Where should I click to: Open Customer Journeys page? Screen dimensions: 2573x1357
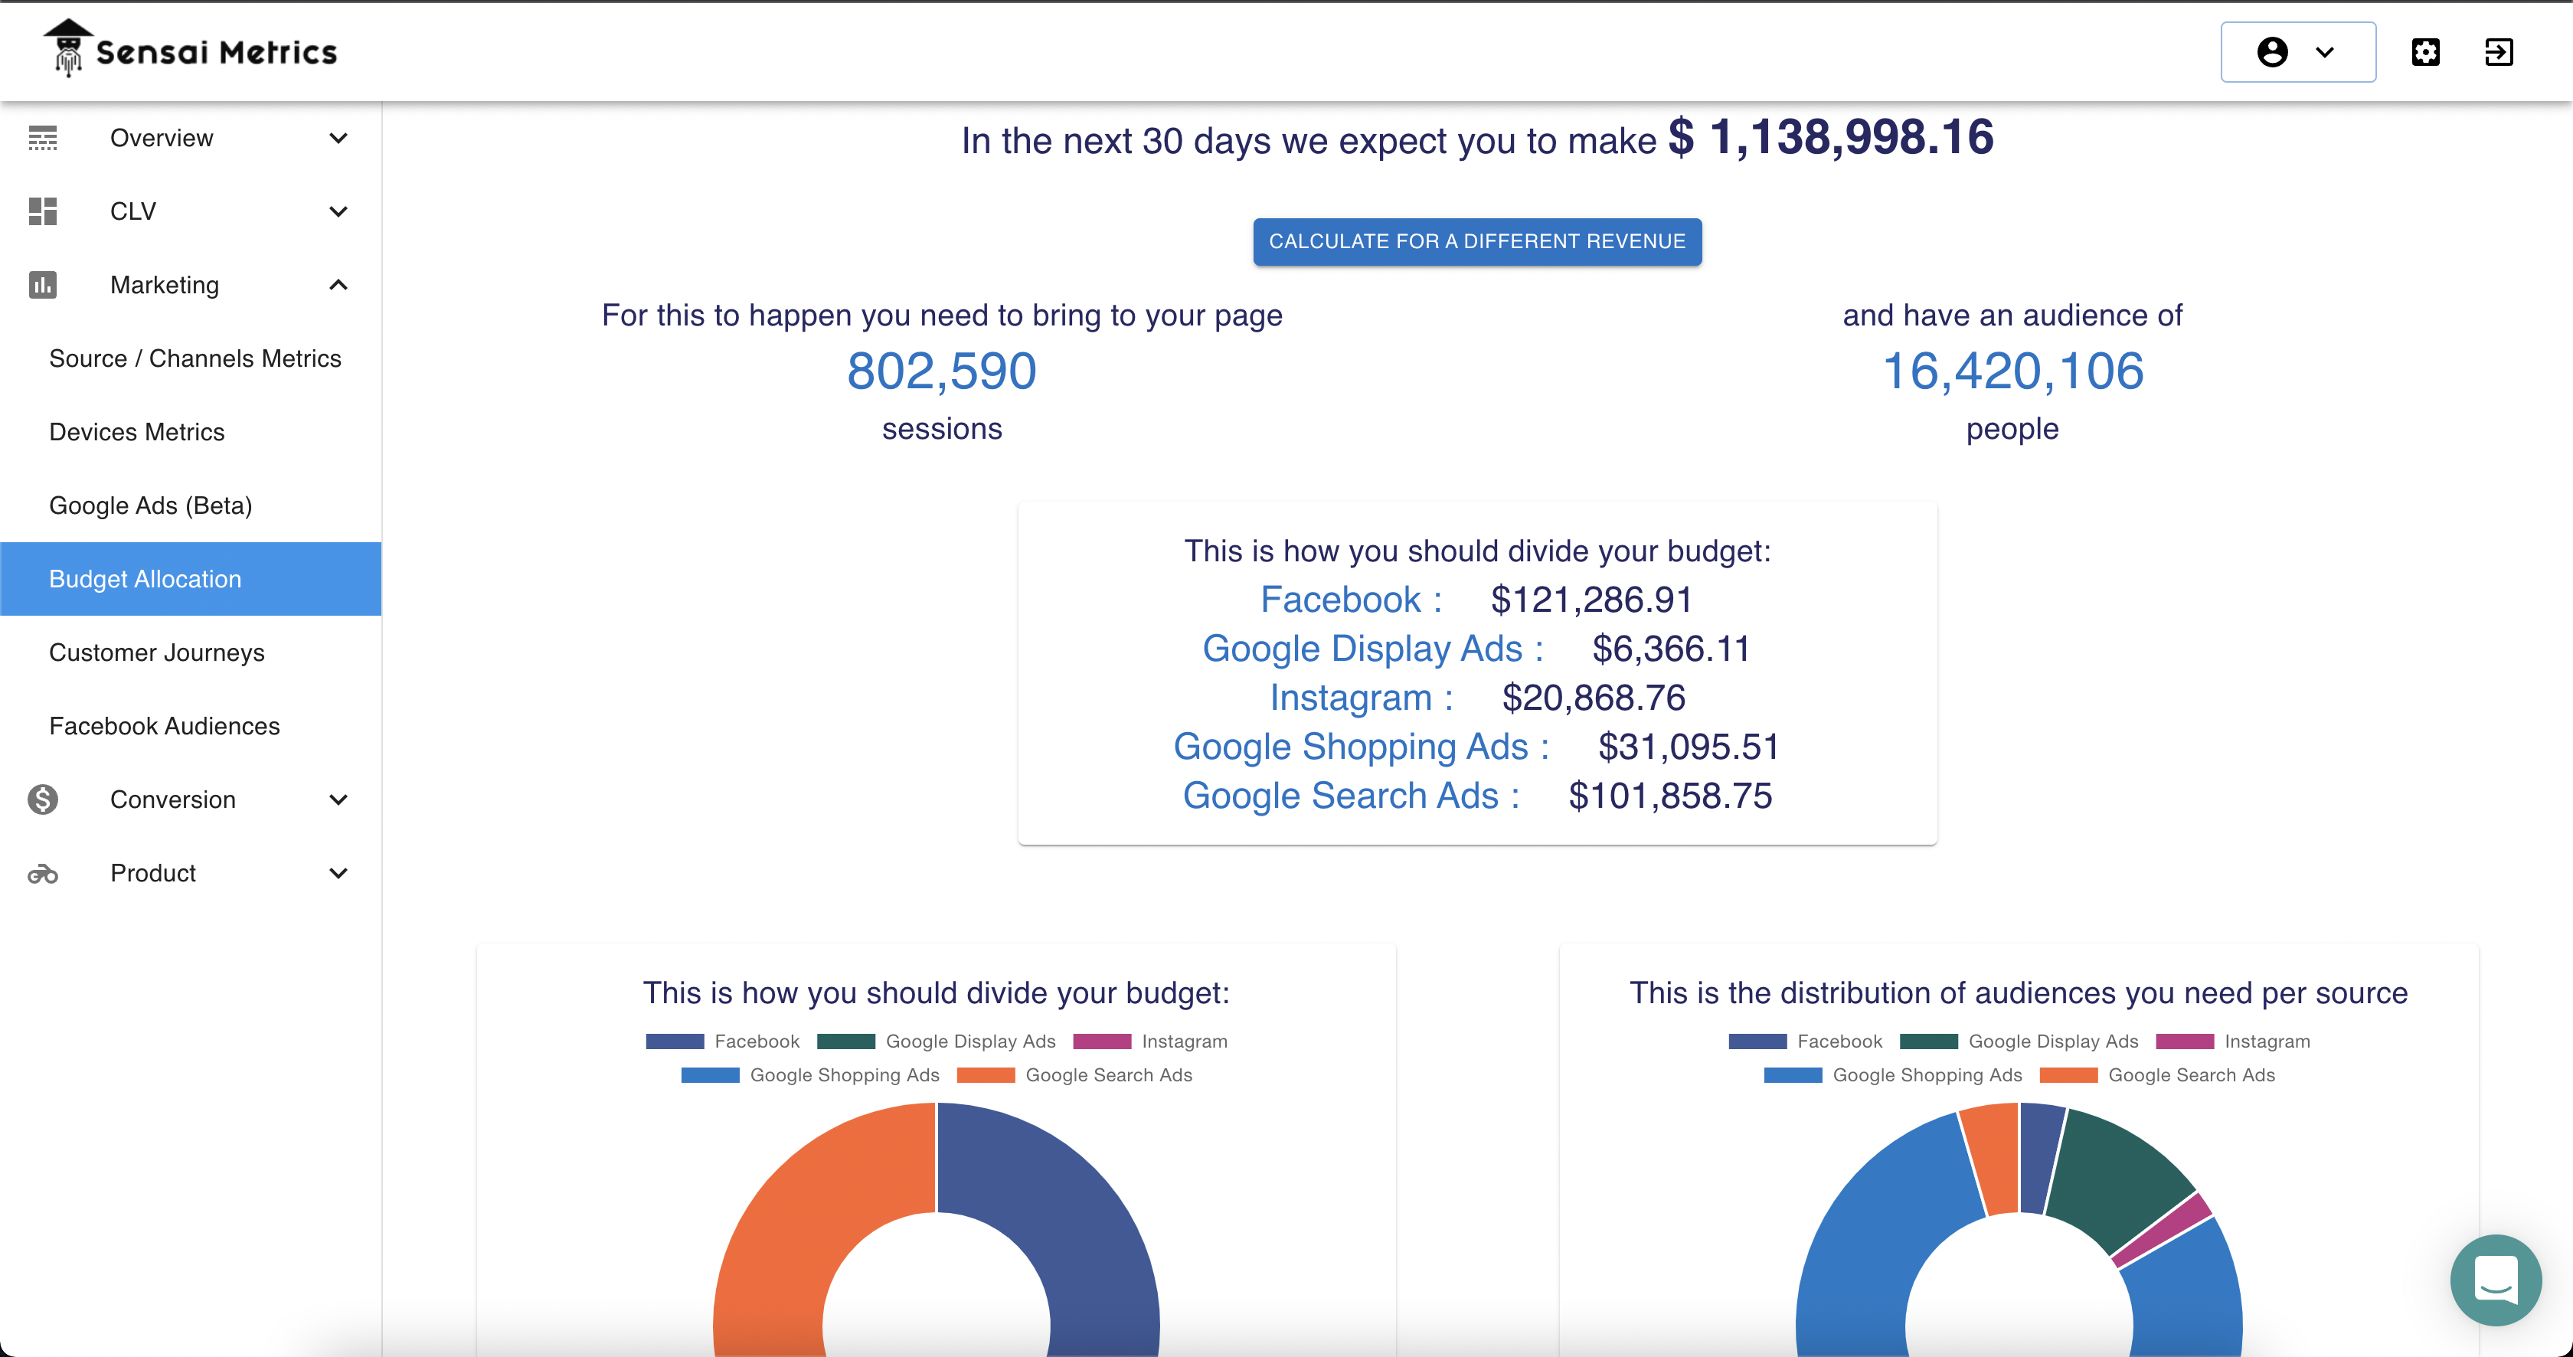(x=191, y=653)
